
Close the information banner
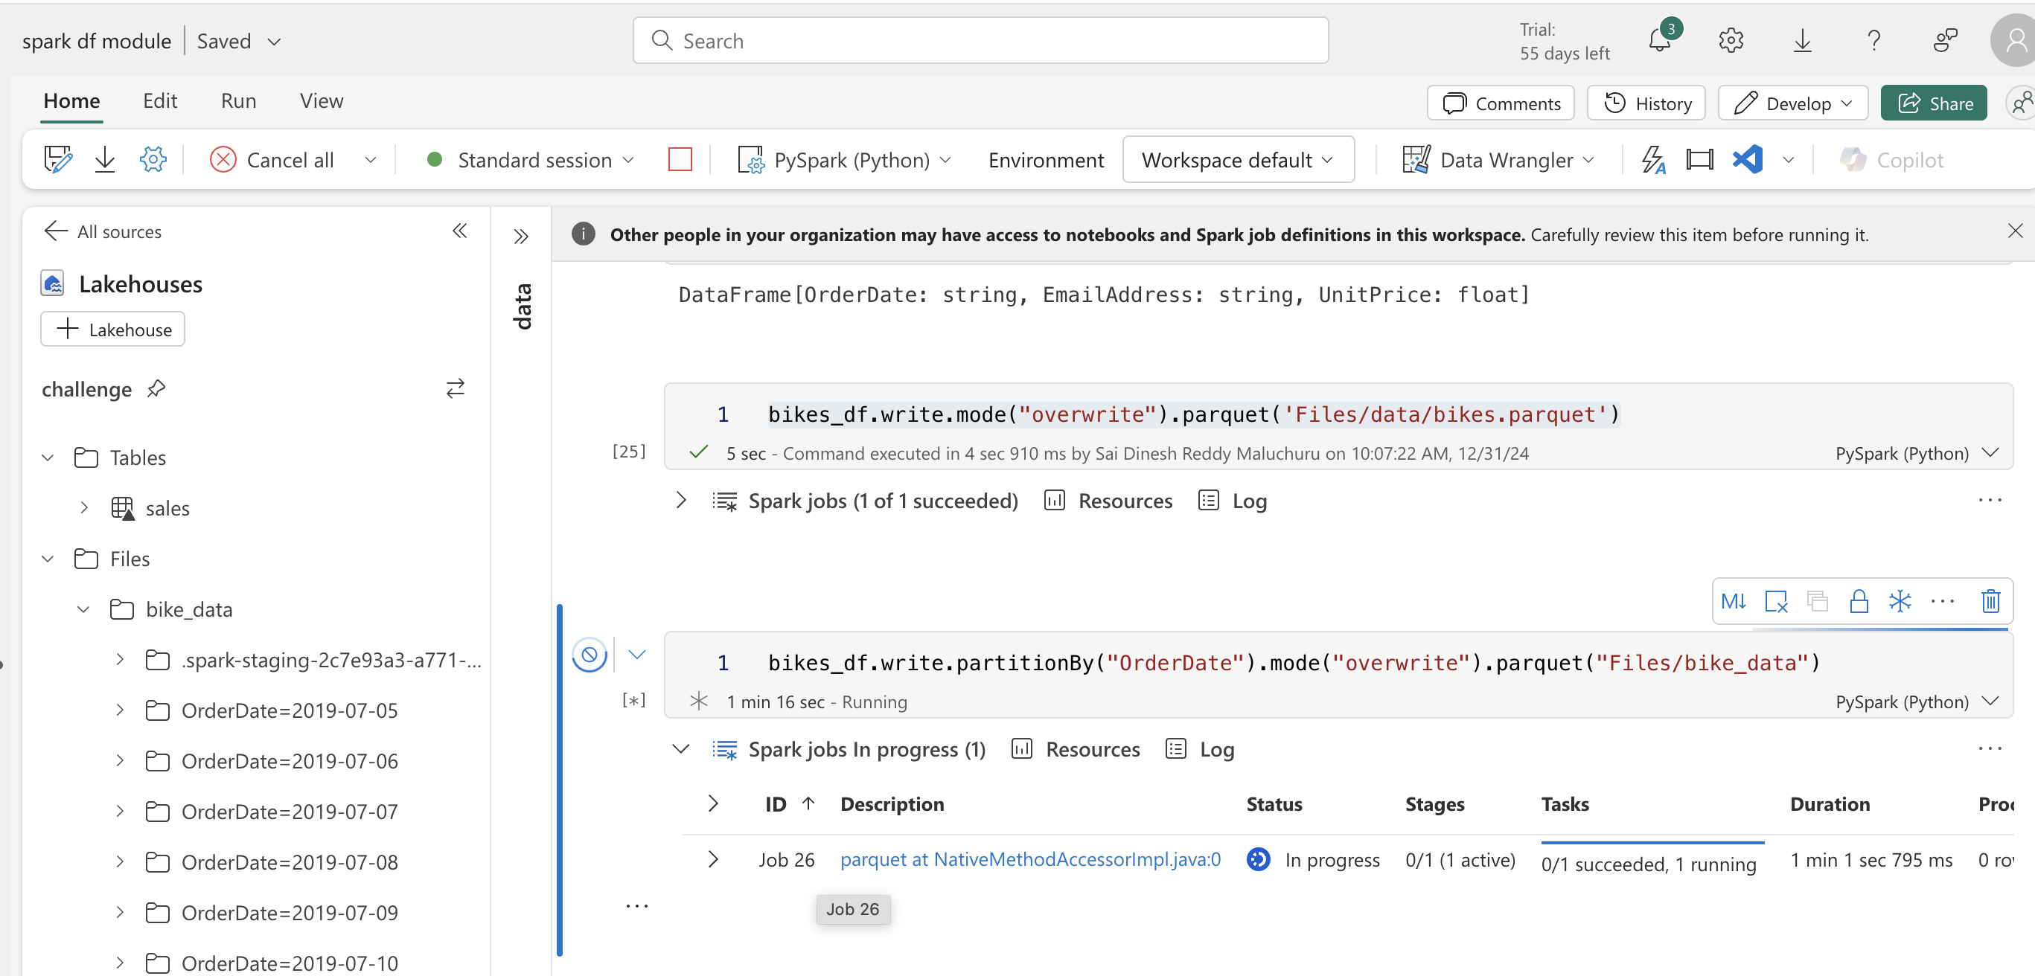(x=2014, y=231)
